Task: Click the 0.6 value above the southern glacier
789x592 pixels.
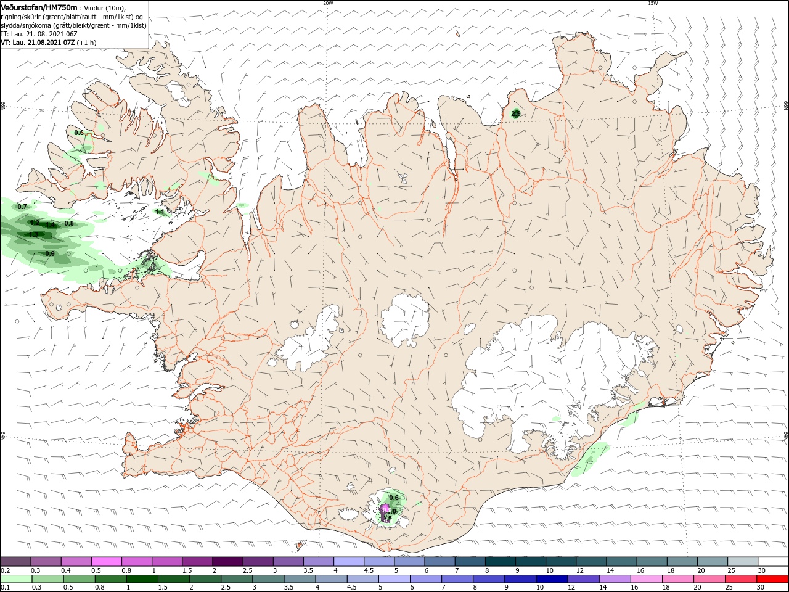Action: pos(394,498)
